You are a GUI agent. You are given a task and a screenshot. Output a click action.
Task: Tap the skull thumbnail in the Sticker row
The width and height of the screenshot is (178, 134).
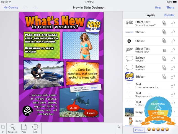pyautogui.click(x=129, y=41)
